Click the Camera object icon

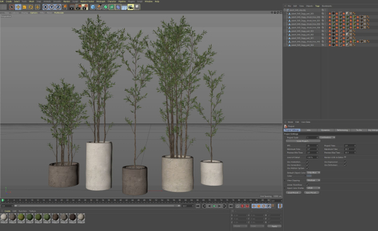tap(130, 7)
